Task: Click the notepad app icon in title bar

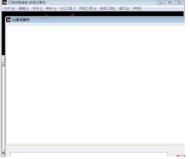Action: (x=4, y=2)
